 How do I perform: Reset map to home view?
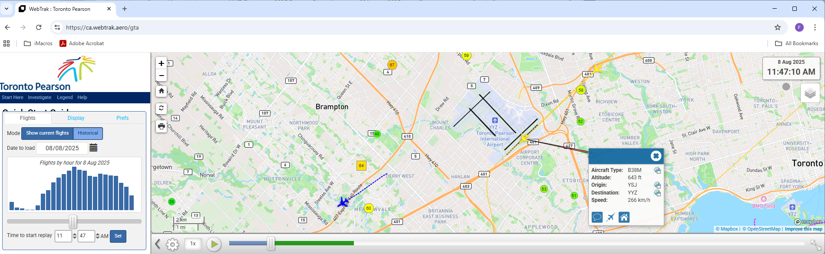coord(161,91)
